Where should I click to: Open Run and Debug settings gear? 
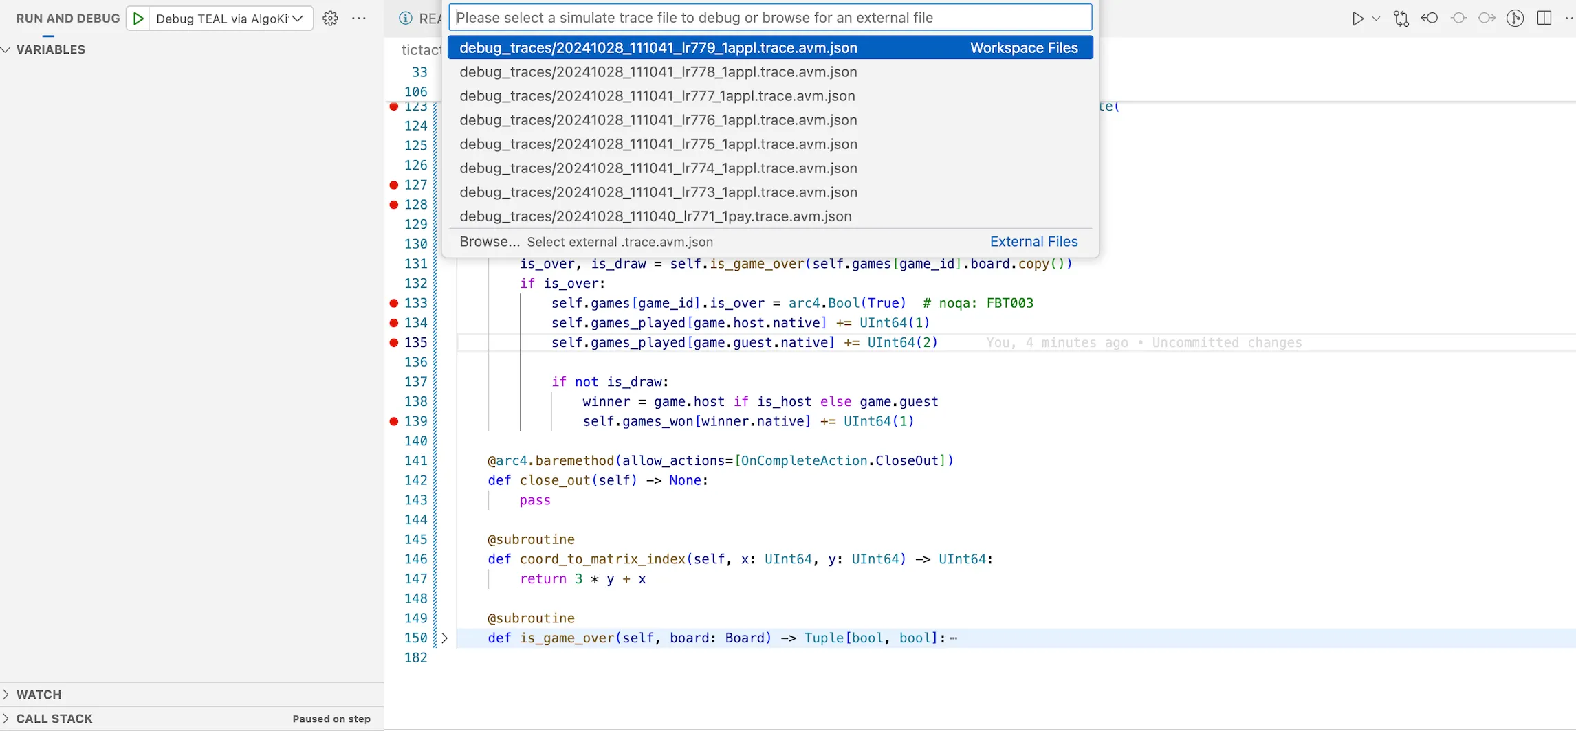[331, 18]
